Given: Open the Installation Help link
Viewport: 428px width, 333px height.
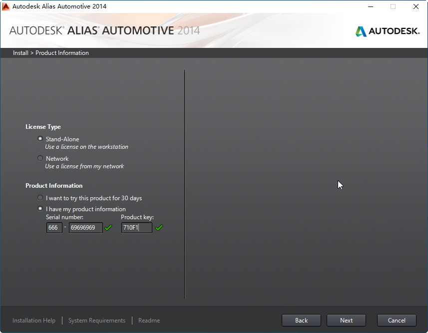Looking at the screenshot, I should 34,321.
